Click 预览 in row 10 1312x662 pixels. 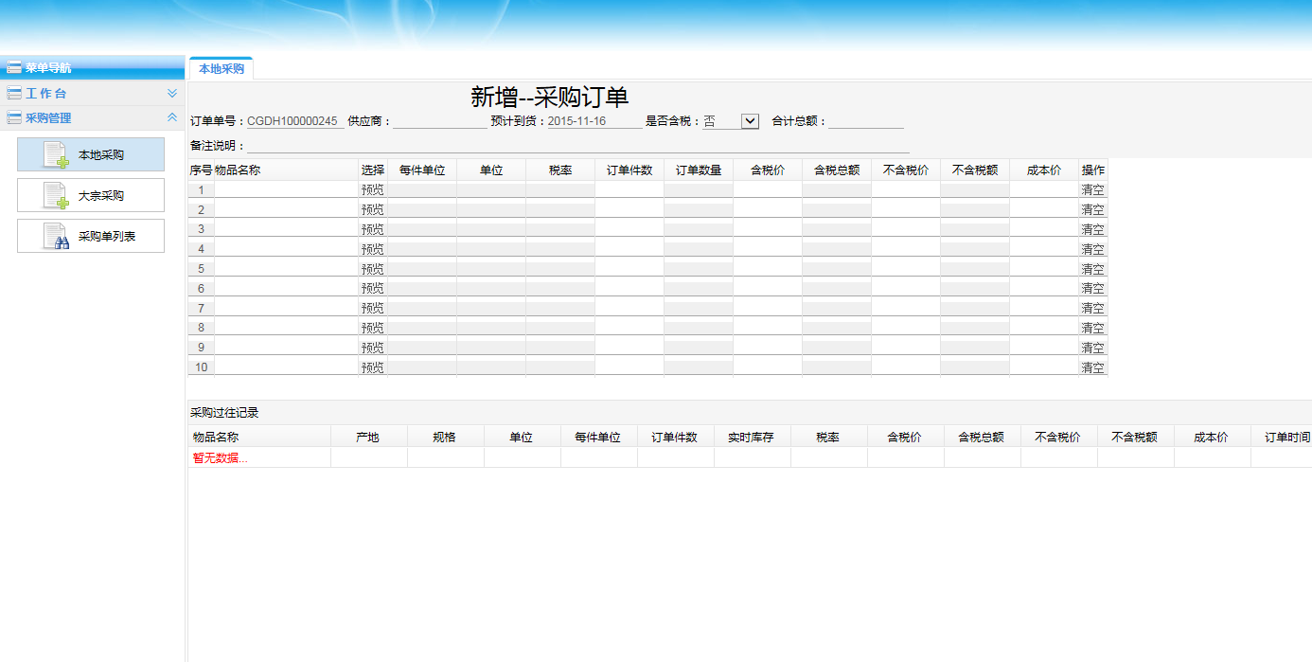pos(373,367)
